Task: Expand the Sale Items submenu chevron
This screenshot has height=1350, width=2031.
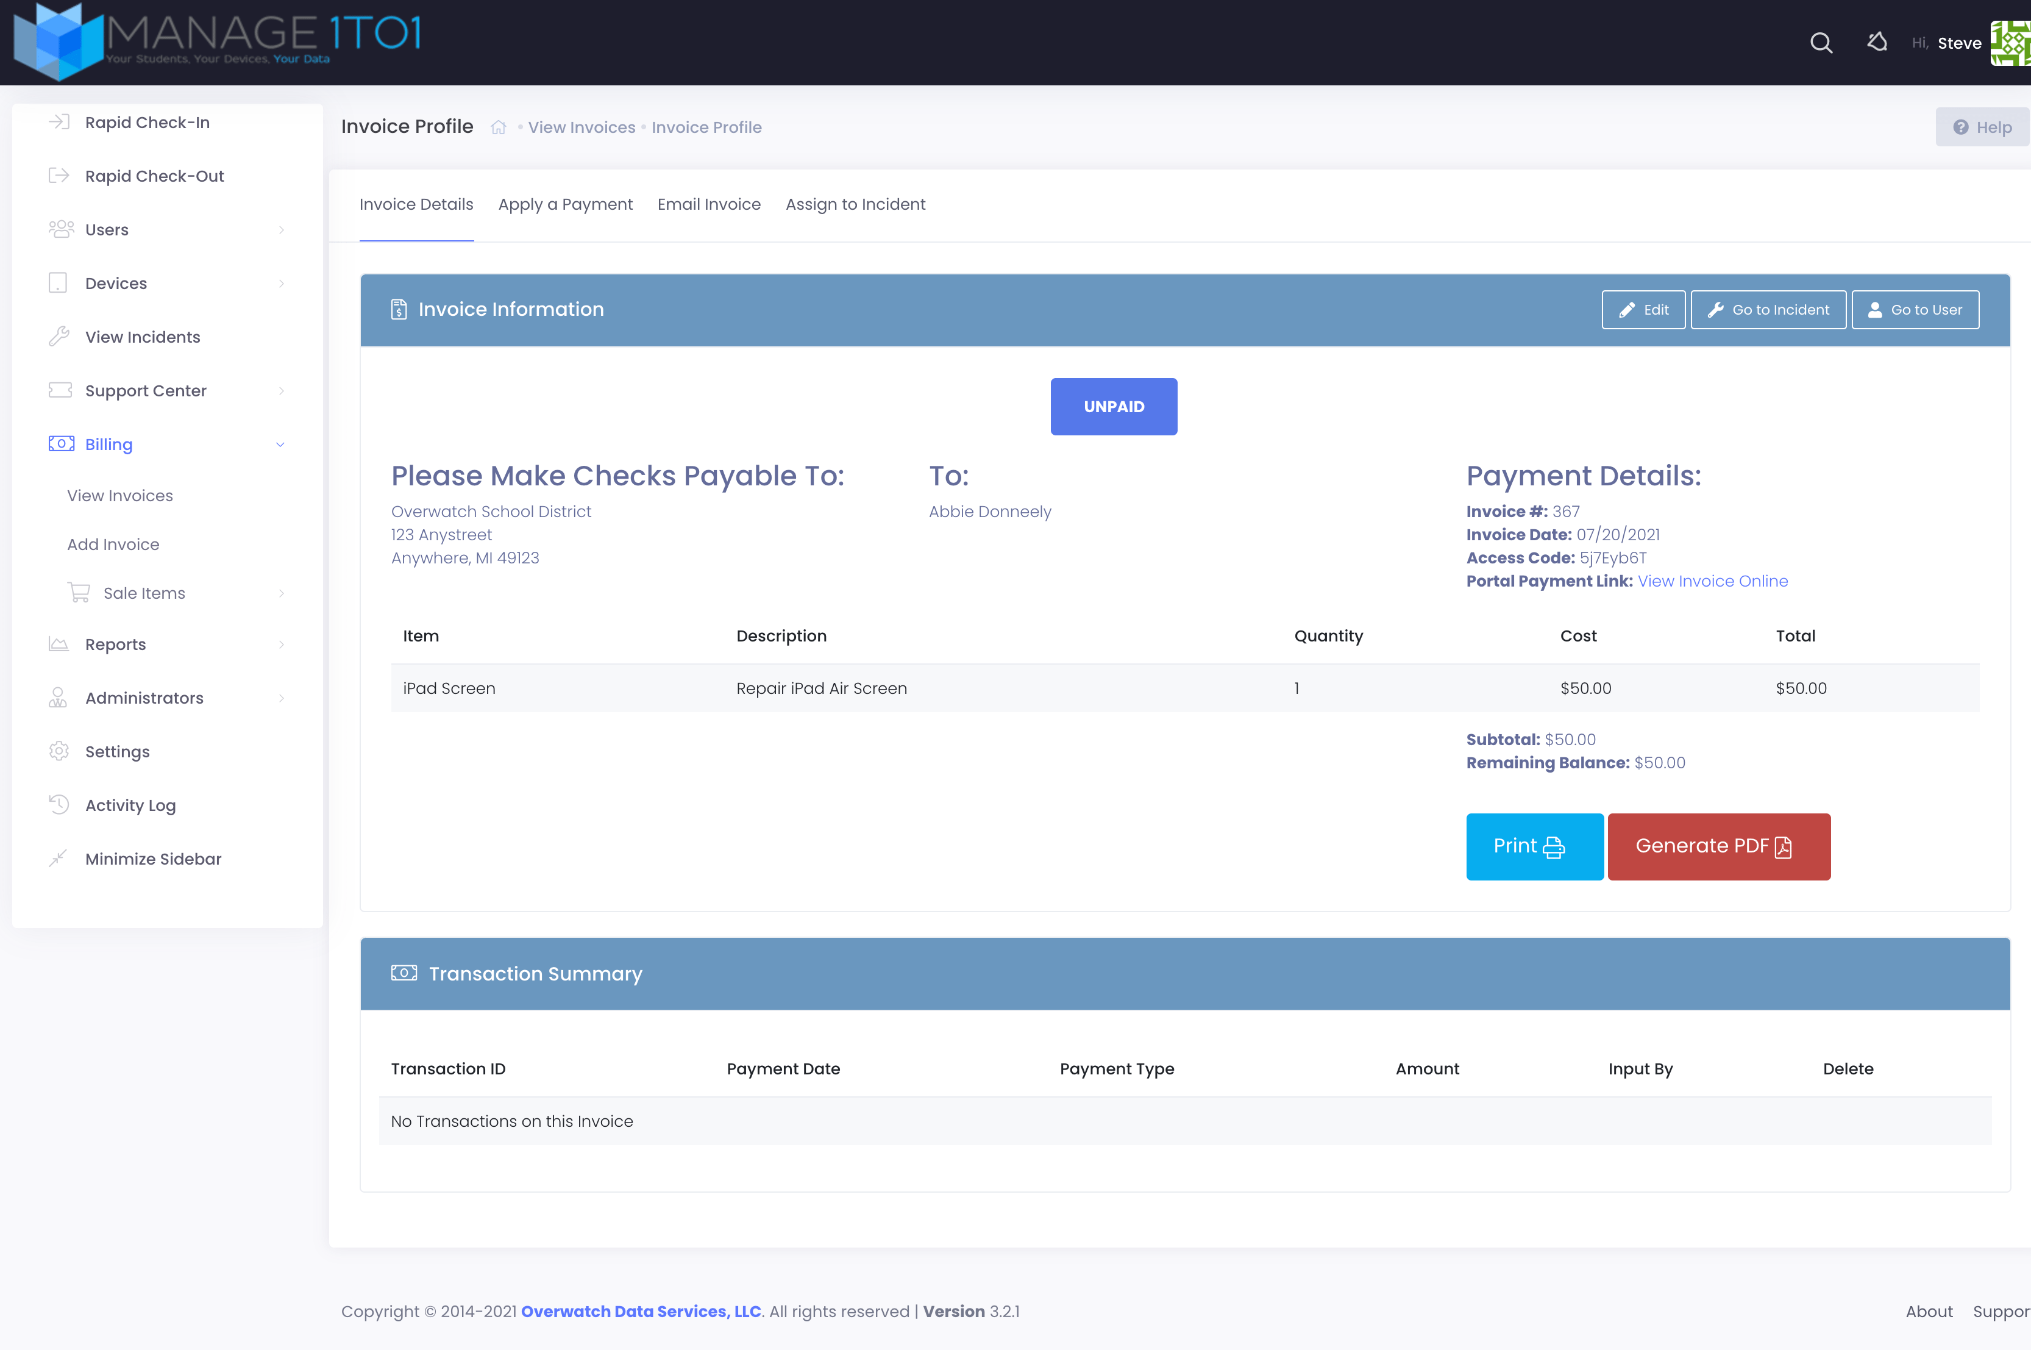Action: pos(280,593)
